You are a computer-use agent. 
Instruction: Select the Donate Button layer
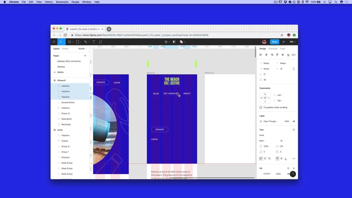pyautogui.click(x=68, y=102)
